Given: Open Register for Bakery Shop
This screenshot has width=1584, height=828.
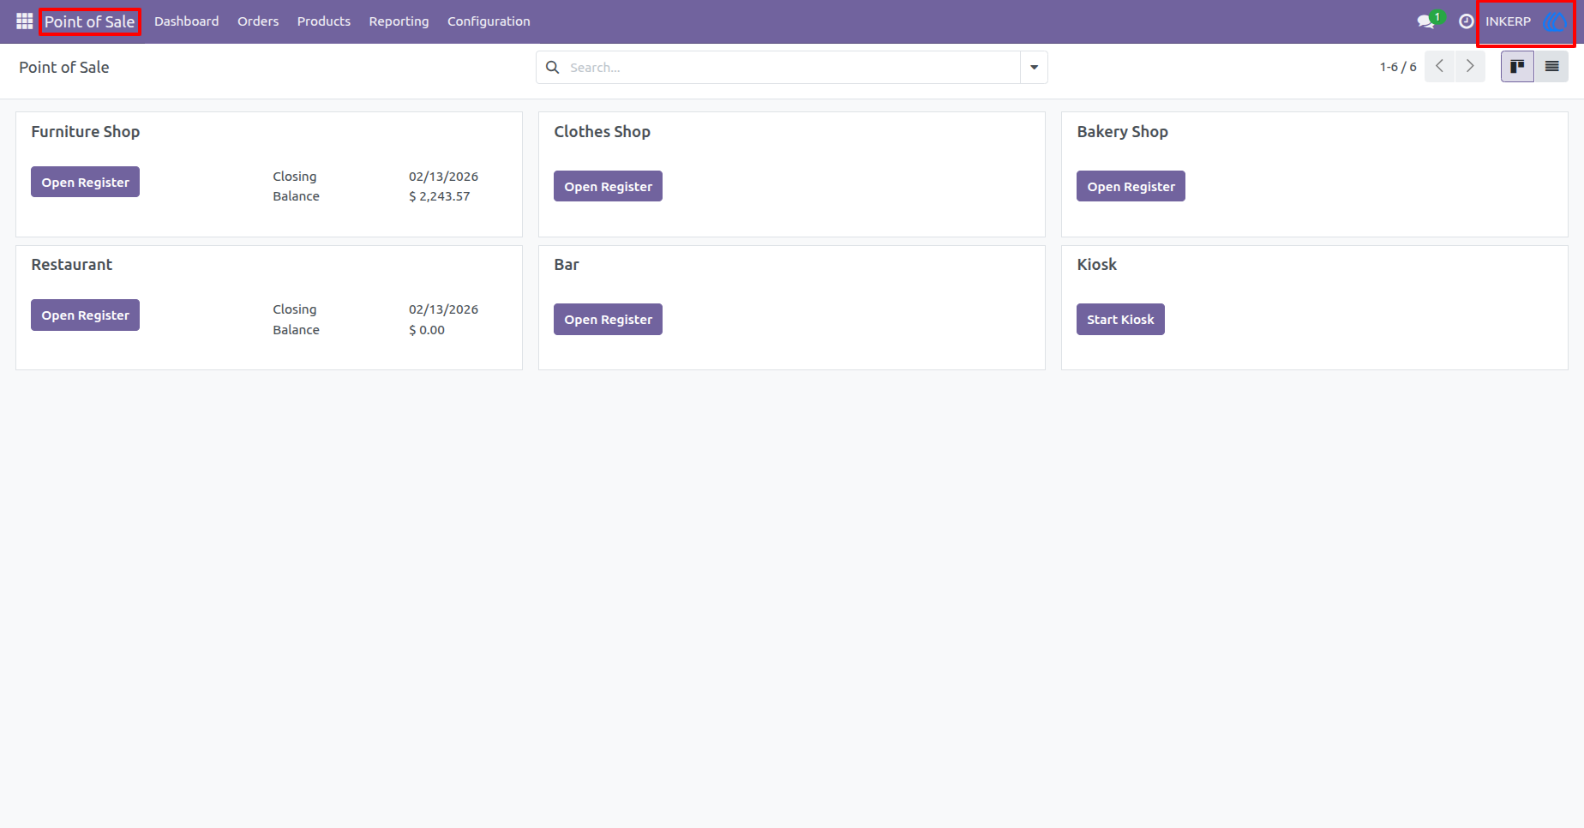Looking at the screenshot, I should [x=1131, y=186].
